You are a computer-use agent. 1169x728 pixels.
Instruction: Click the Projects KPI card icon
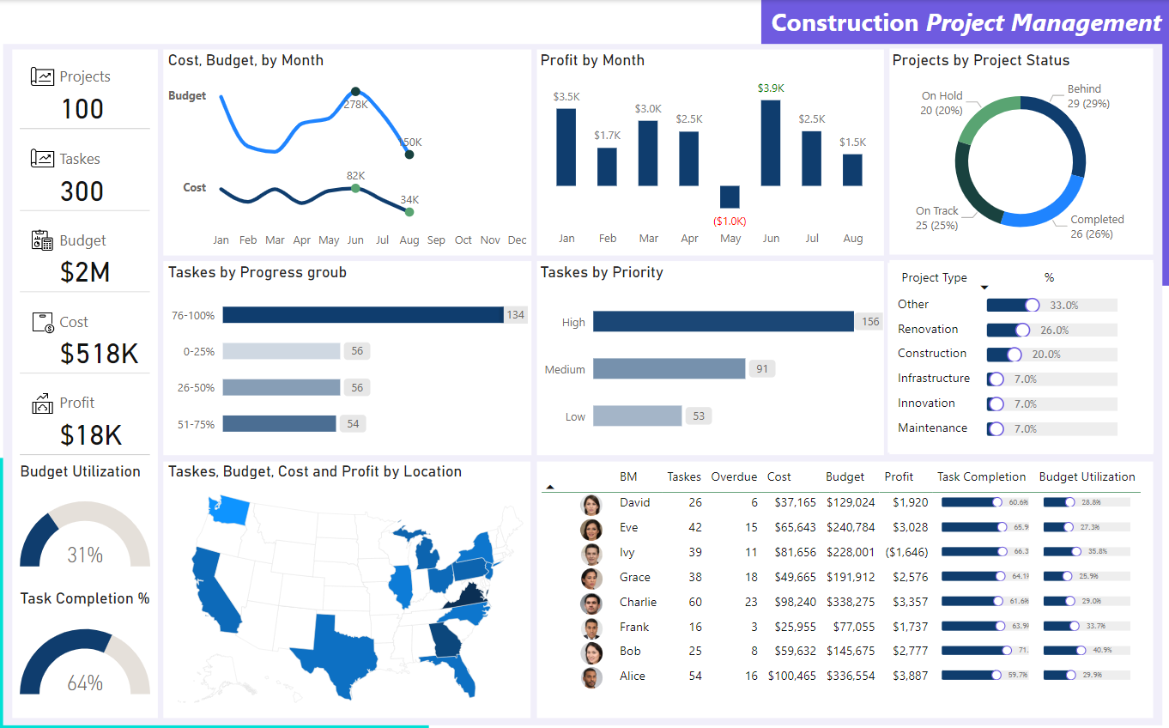tap(42, 76)
